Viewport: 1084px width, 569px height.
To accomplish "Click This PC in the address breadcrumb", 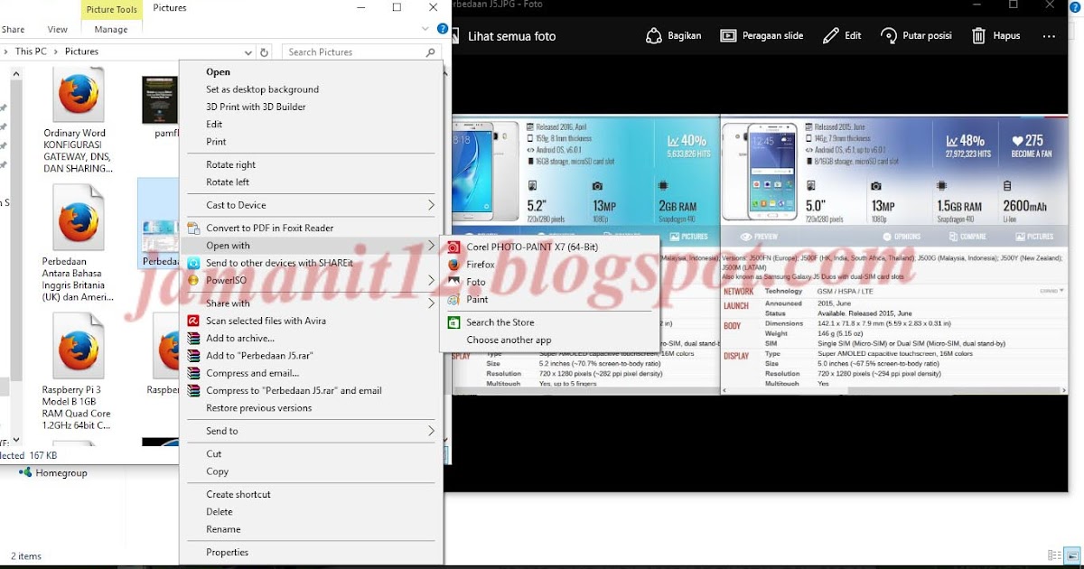I will coord(31,51).
